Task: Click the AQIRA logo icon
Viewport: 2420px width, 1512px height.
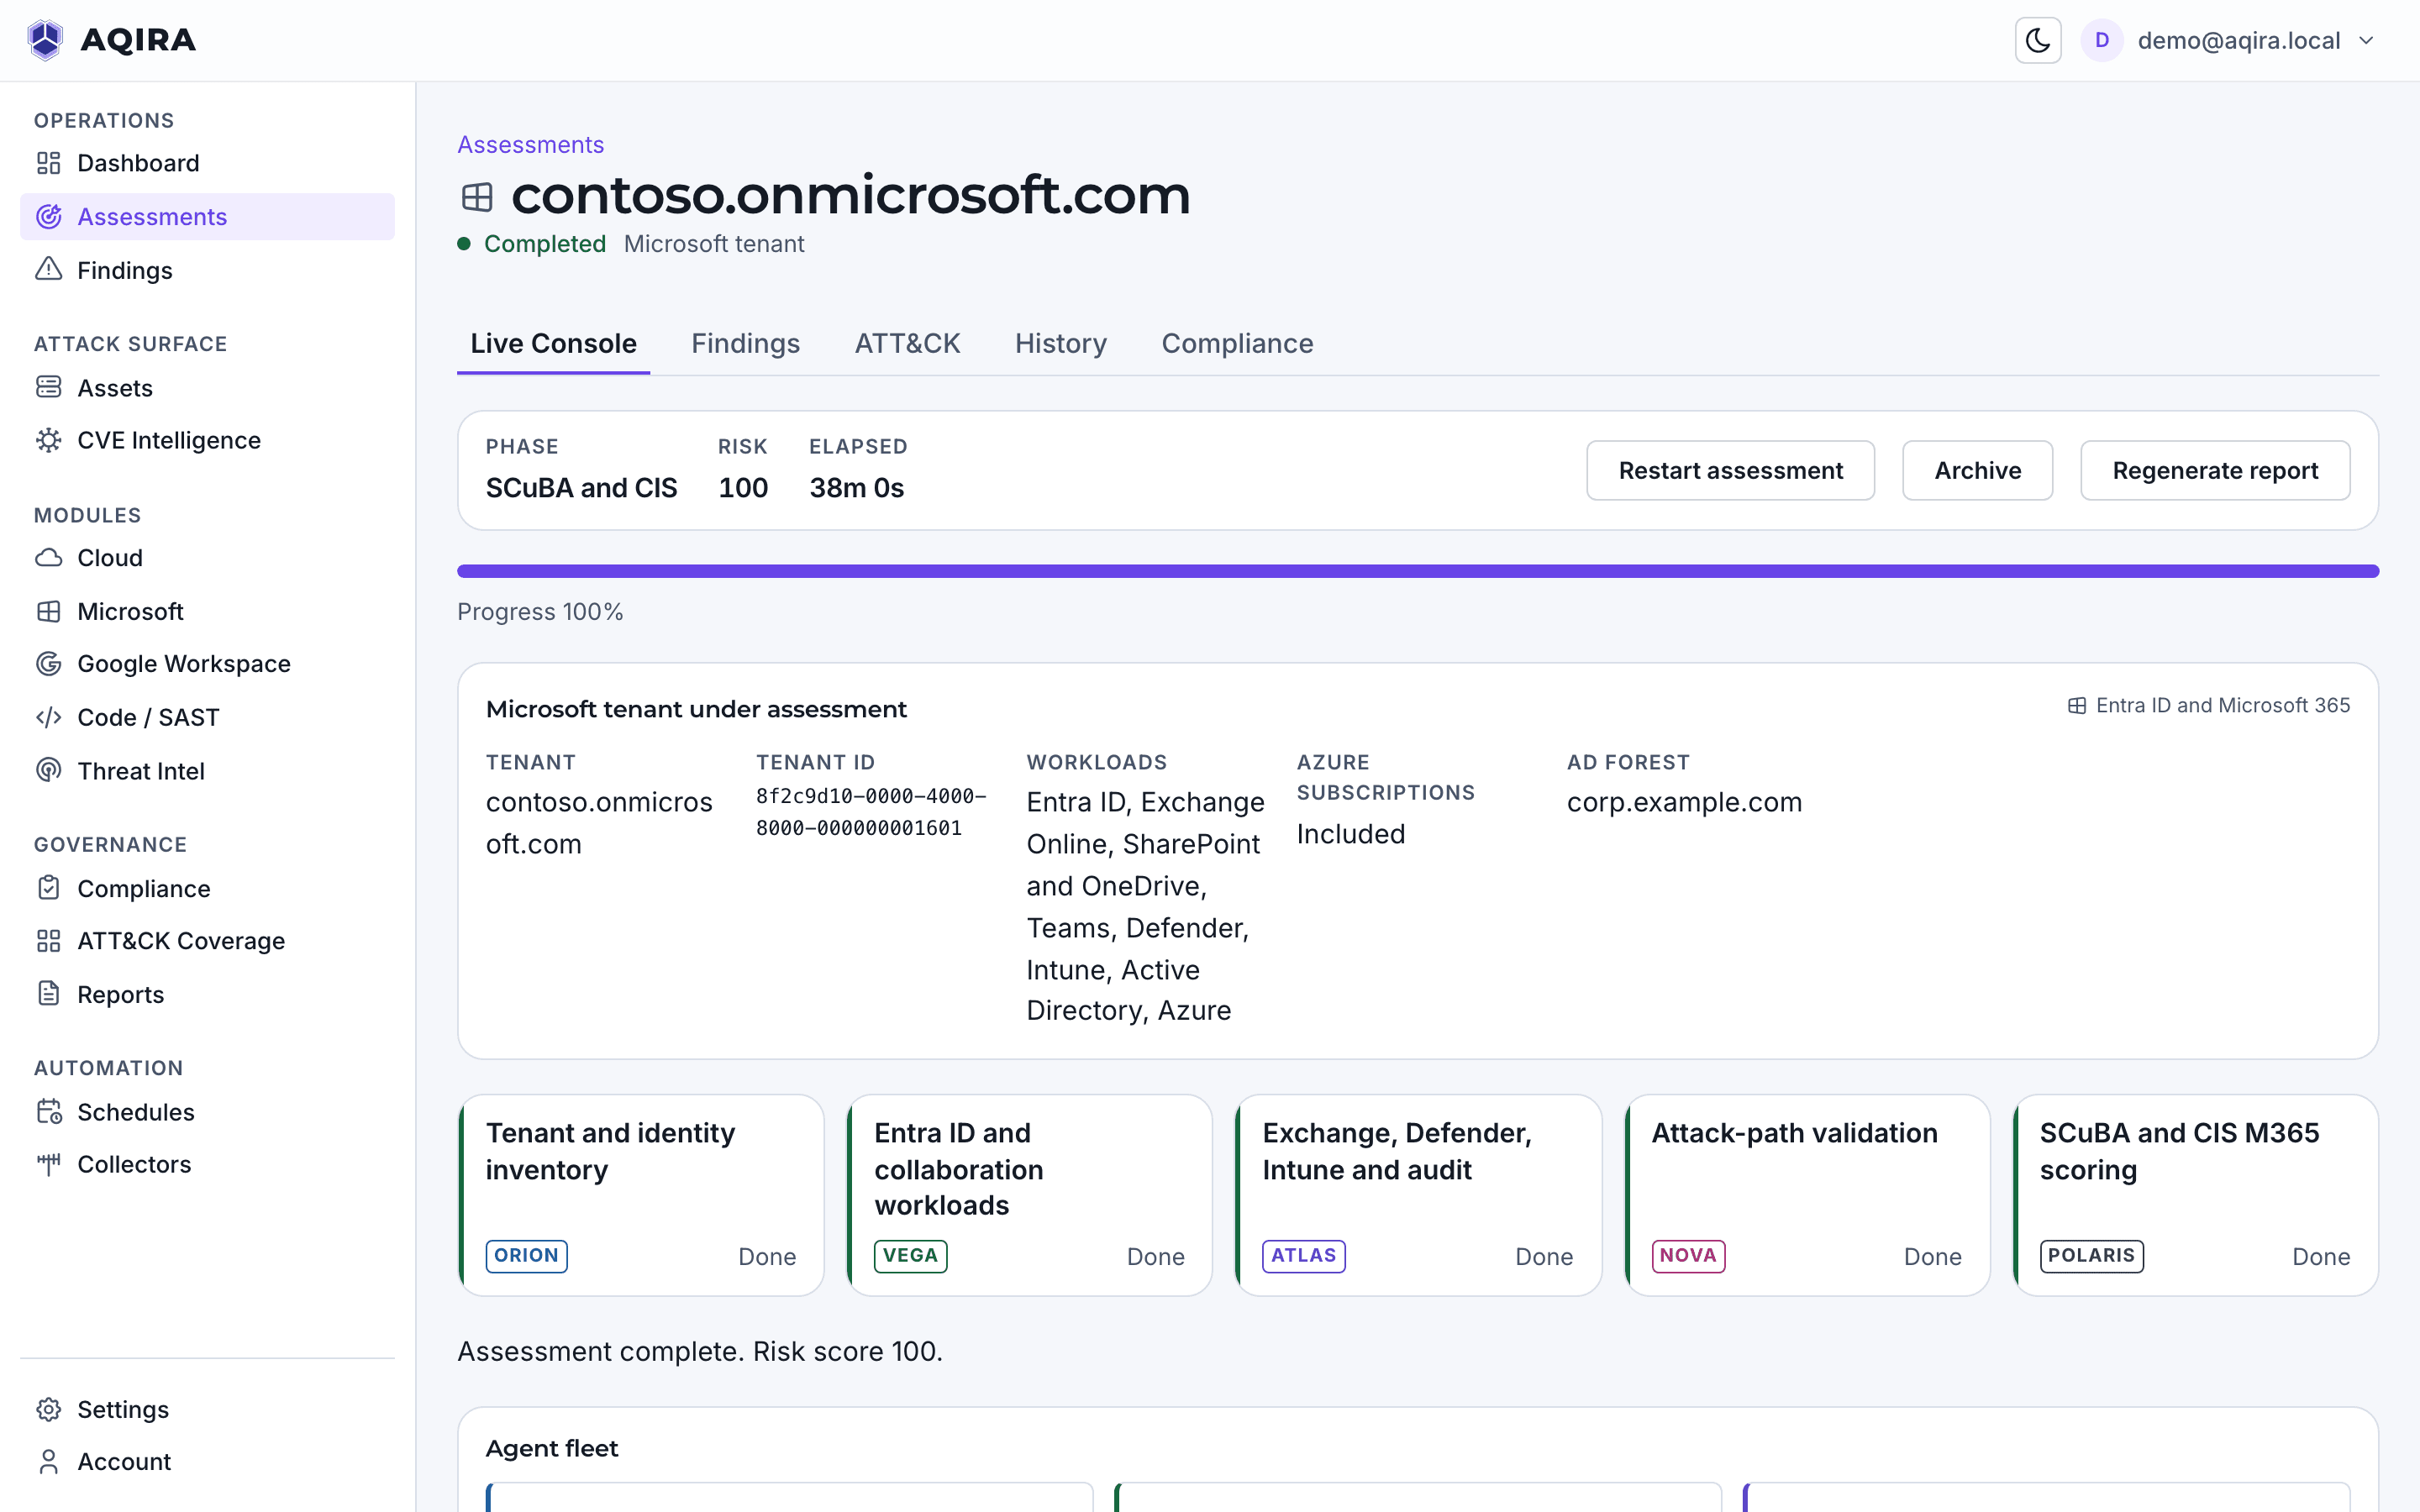Action: pos(45,40)
